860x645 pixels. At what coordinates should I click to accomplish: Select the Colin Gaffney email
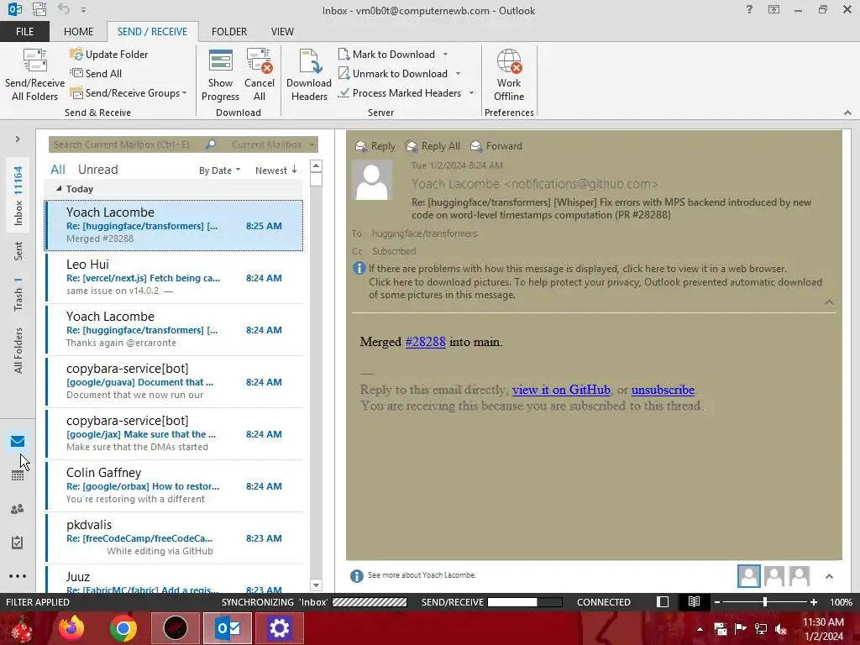175,486
